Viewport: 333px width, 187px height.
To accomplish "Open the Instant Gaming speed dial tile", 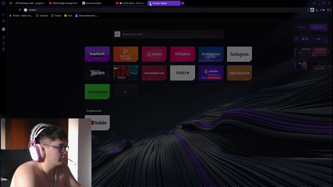I will (126, 54).
